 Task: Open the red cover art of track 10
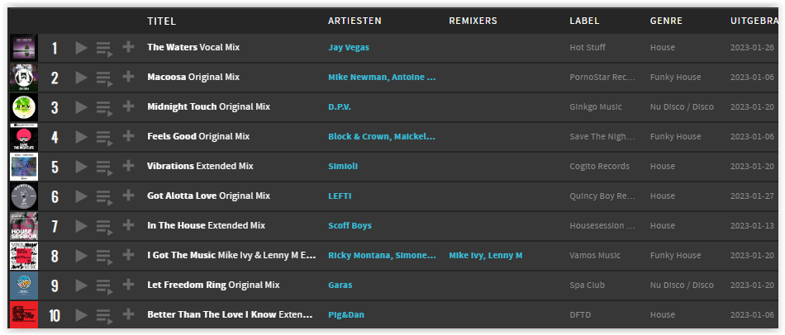(23, 314)
